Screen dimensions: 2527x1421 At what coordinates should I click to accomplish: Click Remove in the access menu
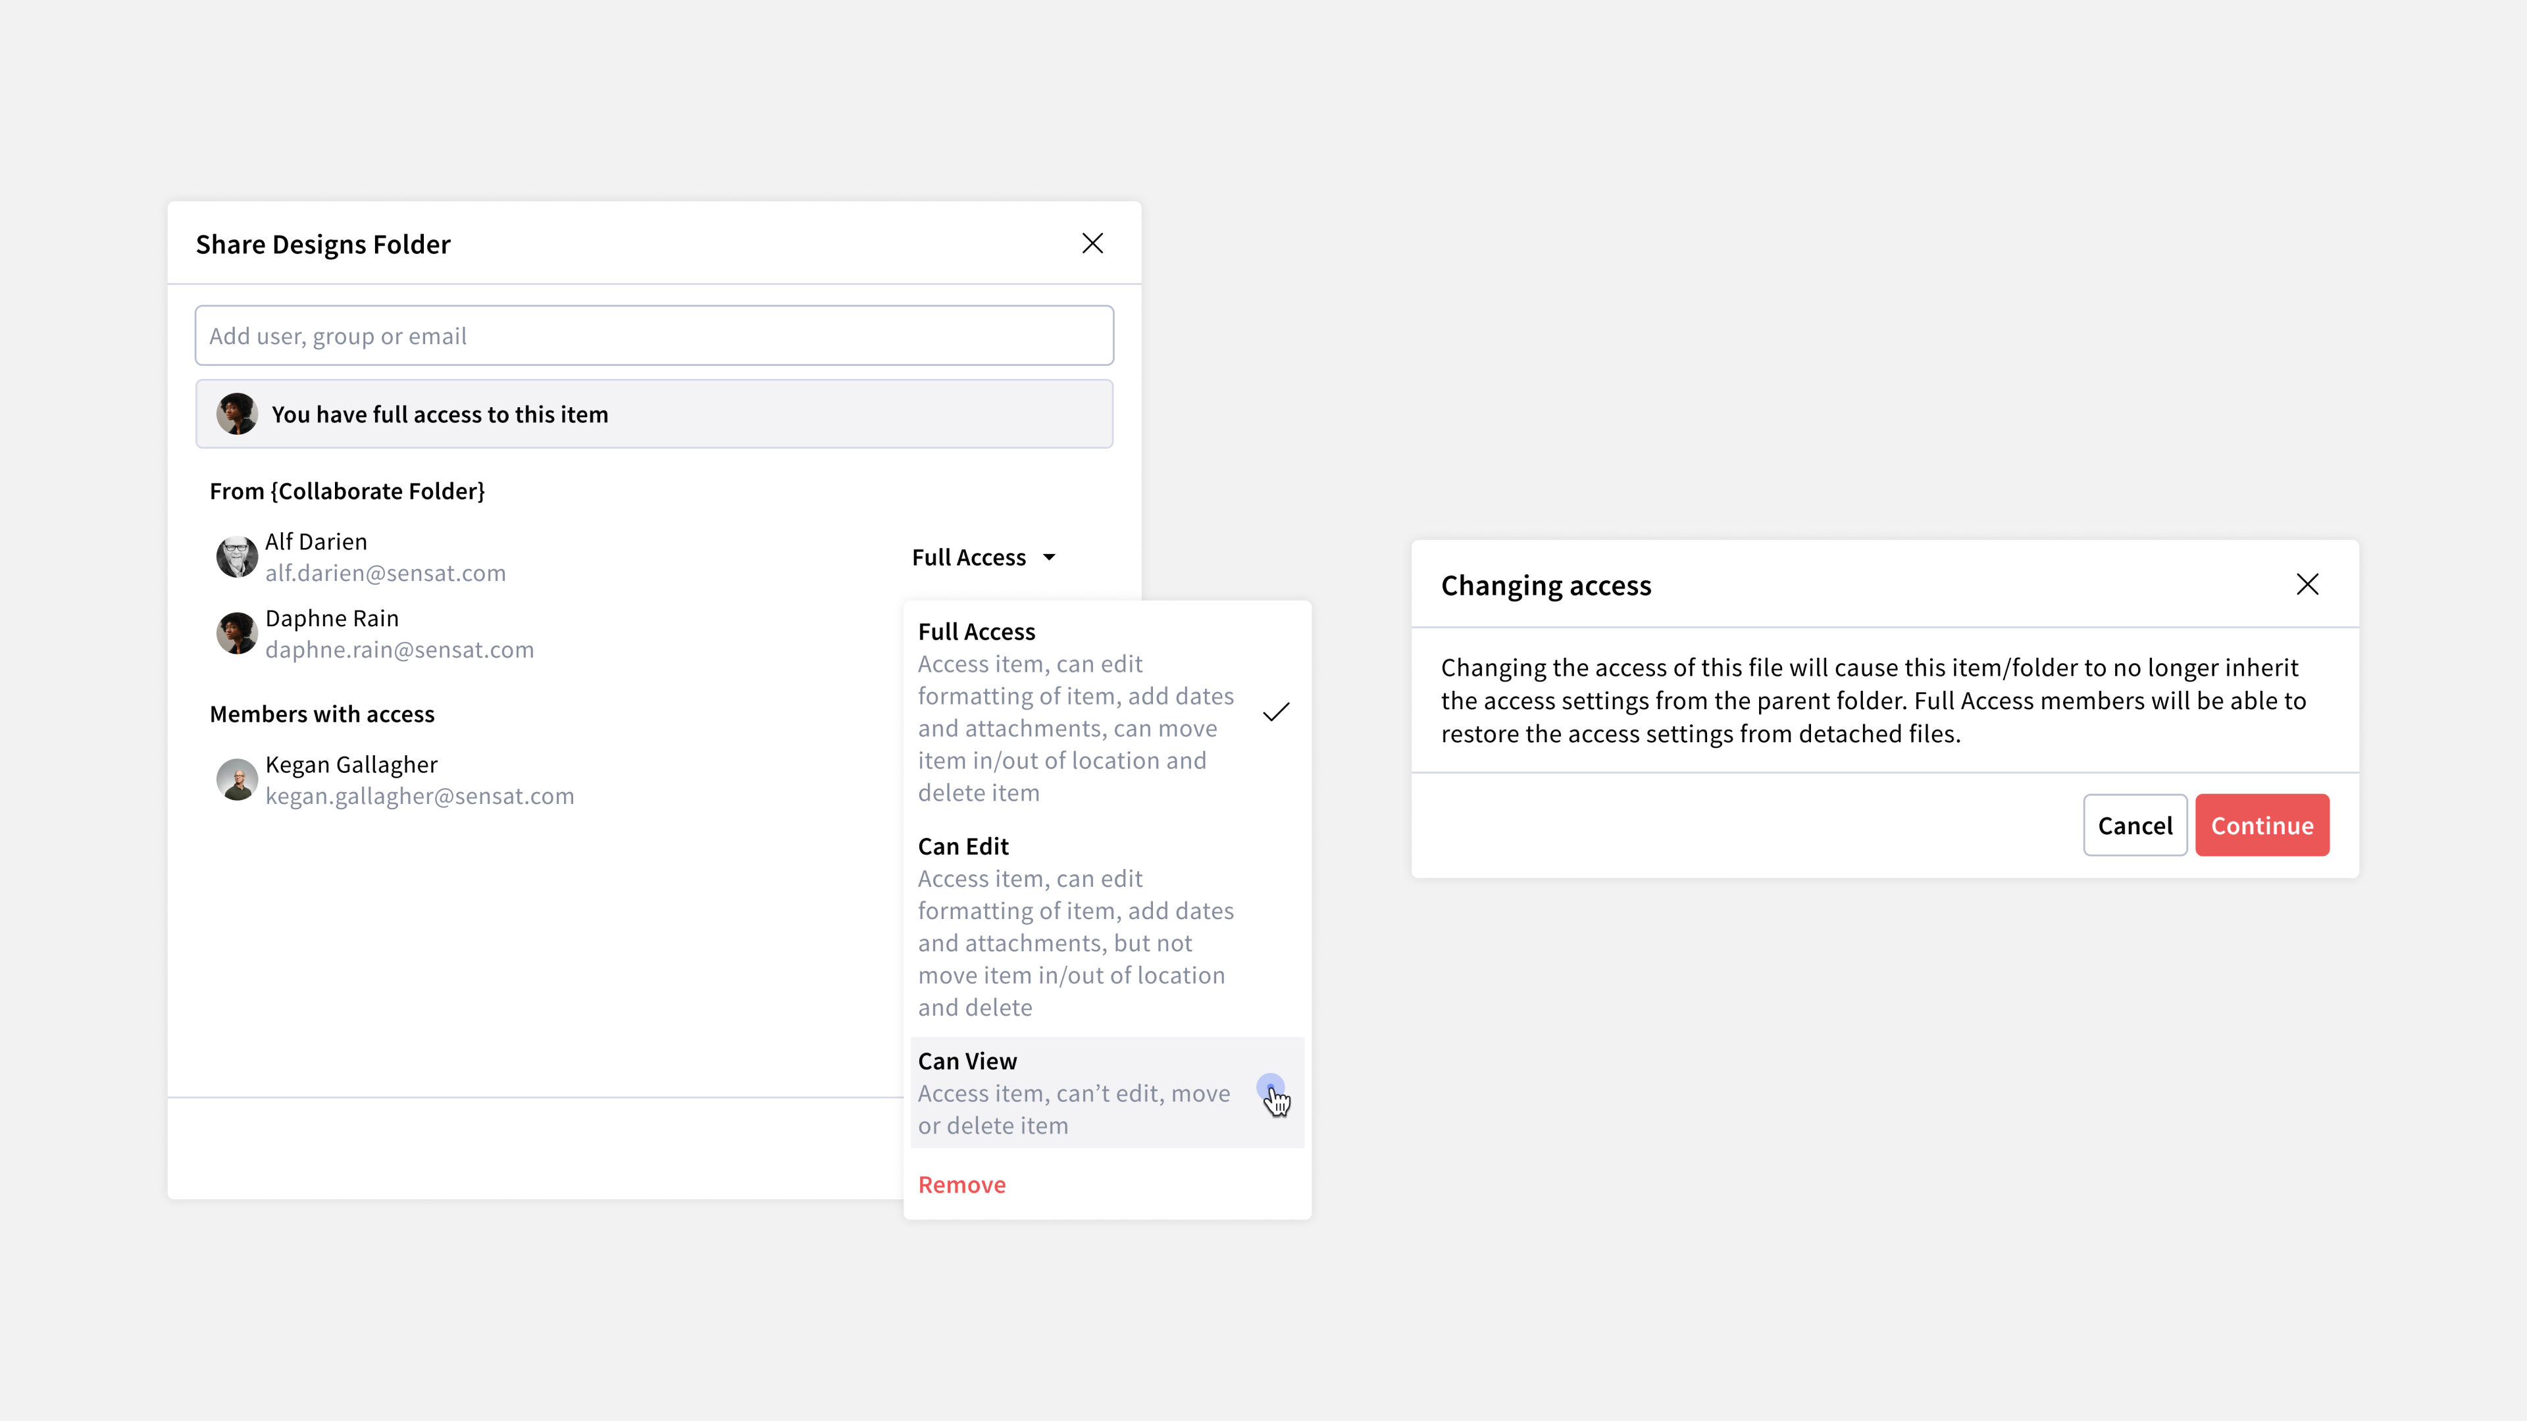click(x=961, y=1185)
